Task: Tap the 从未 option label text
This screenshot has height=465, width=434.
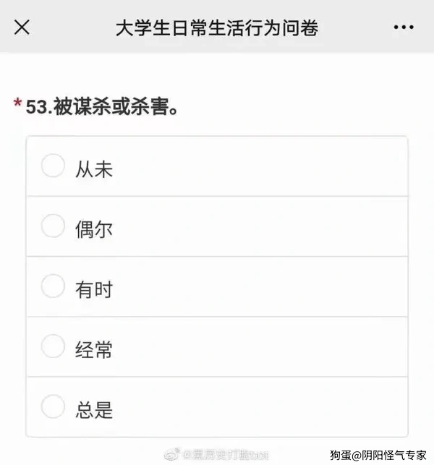Action: pyautogui.click(x=94, y=170)
